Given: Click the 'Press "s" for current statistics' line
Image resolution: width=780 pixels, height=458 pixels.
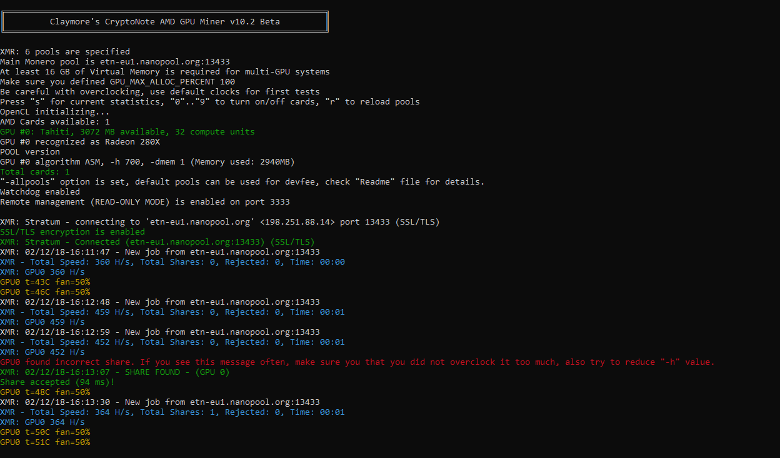Looking at the screenshot, I should [x=210, y=102].
